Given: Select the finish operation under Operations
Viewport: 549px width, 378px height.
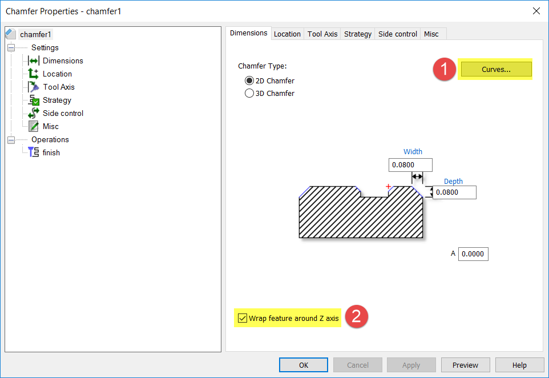Looking at the screenshot, I should click(34, 152).
